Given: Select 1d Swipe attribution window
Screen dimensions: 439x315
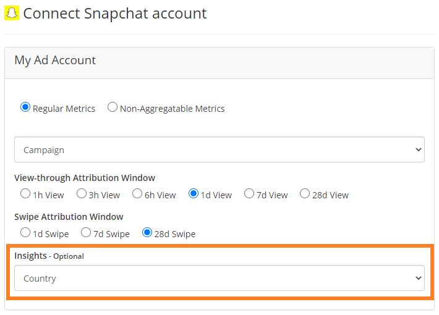Looking at the screenshot, I should 25,232.
